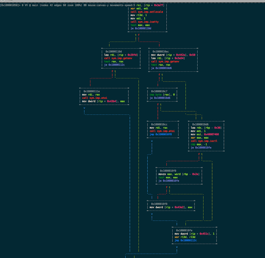265x258 pixels.
Task: Select graph node titled 0x10000111e
Action: pos(92,91)
